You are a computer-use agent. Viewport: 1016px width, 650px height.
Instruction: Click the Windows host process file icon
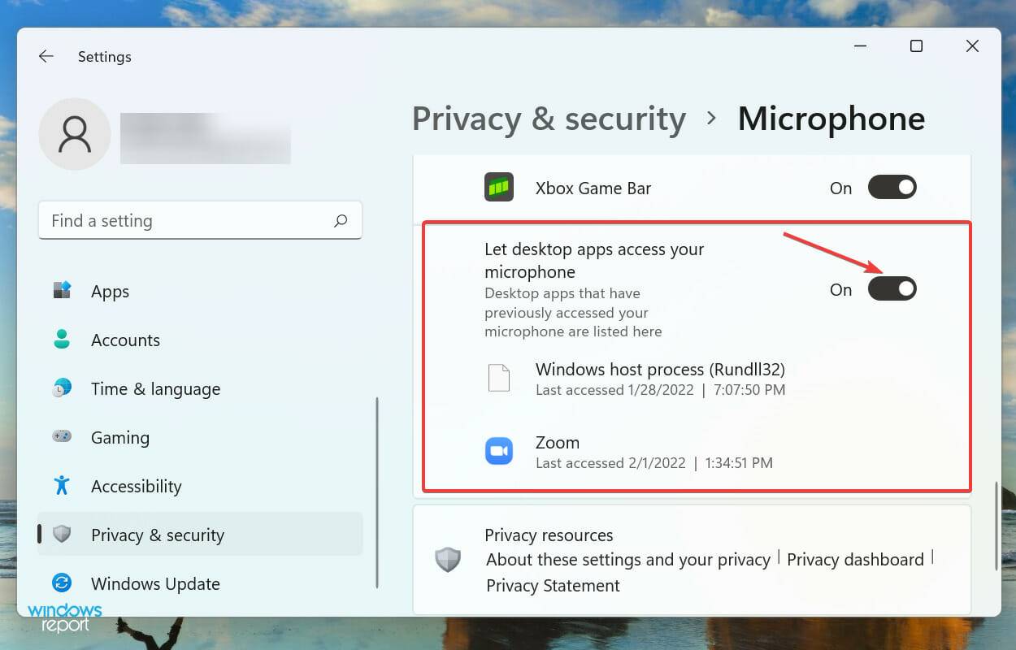pos(499,378)
